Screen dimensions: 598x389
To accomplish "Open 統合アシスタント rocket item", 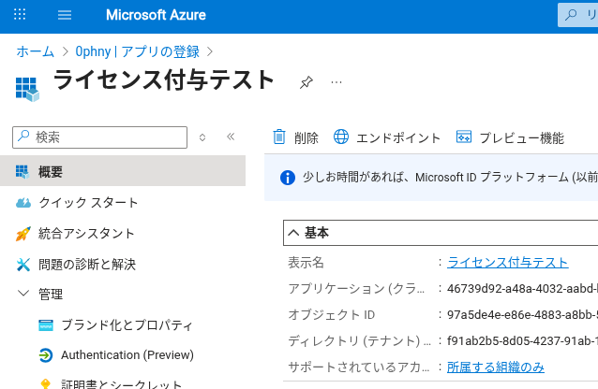I will 86,233.
